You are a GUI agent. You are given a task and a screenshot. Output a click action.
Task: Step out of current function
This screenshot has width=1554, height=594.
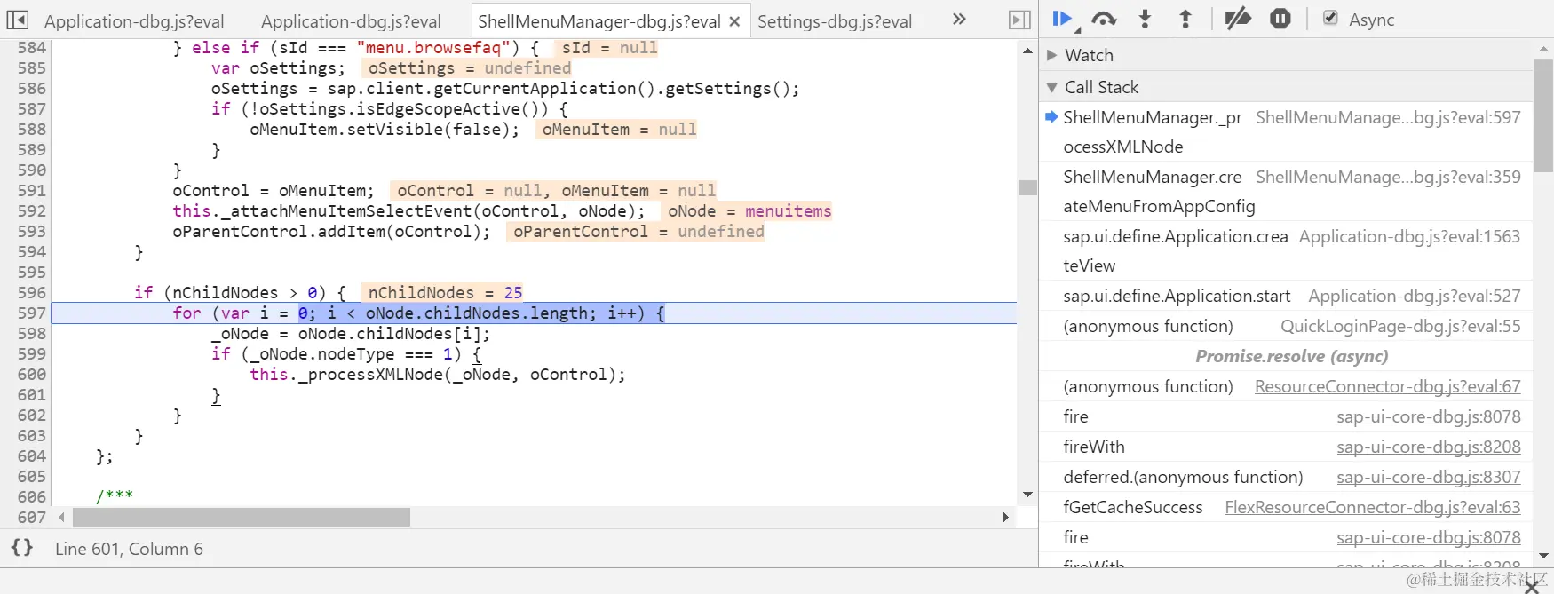[x=1185, y=19]
